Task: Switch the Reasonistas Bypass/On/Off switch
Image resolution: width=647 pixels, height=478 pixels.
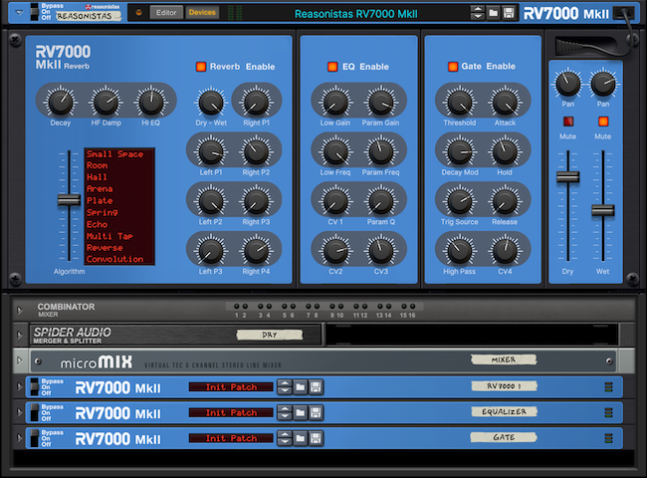Action: [34, 12]
